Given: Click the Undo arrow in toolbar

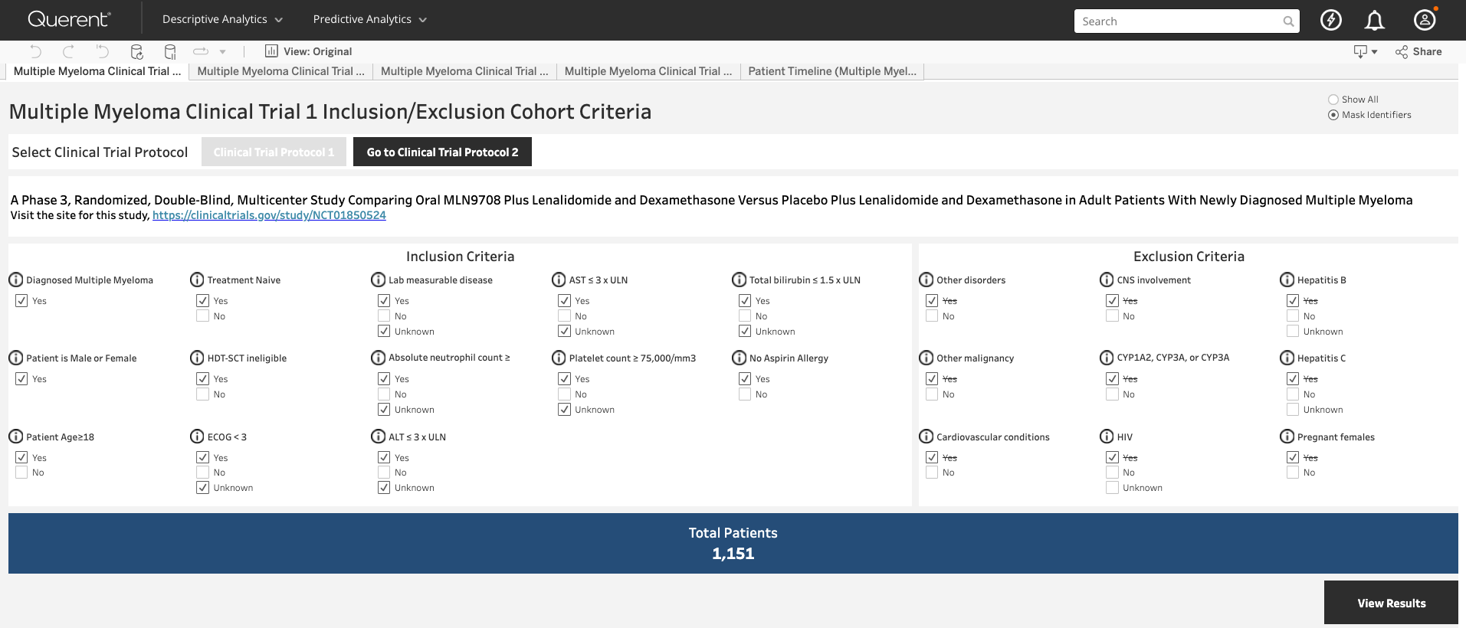Looking at the screenshot, I should pos(36,51).
